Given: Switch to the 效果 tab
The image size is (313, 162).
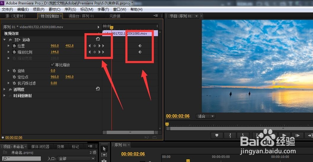Looking at the screenshot, I should pos(60,147).
